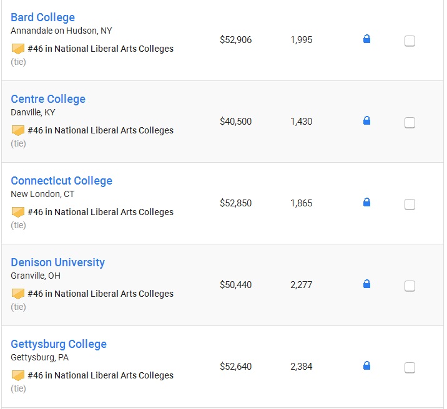Viewport: 447px width, 409px height.
Task: Check the compare box for Bard College
Action: [410, 41]
